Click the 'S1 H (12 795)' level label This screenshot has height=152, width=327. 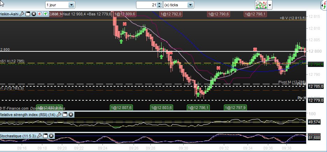[12, 61]
